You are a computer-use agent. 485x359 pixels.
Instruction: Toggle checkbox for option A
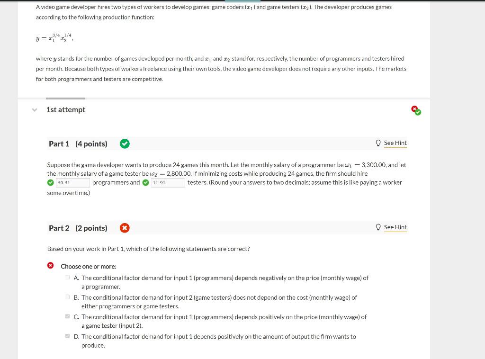point(67,278)
